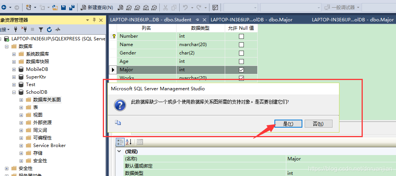Click the Save All icon
Screen dimensions: 396x176
click(72, 8)
